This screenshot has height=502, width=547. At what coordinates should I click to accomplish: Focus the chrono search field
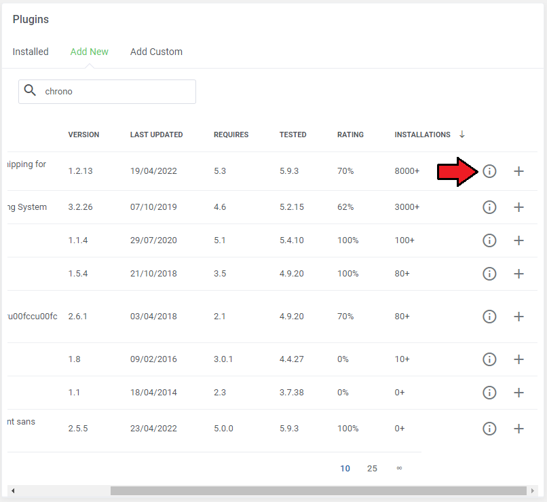point(107,92)
